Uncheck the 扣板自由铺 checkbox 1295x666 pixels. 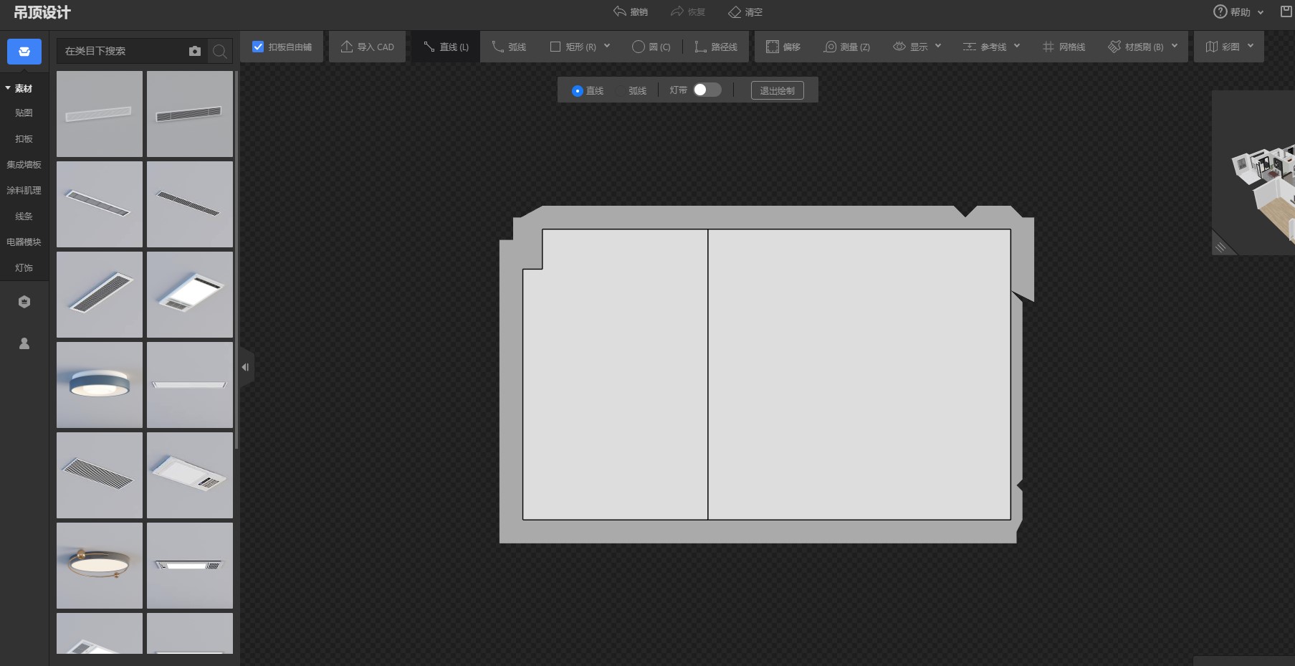click(259, 47)
